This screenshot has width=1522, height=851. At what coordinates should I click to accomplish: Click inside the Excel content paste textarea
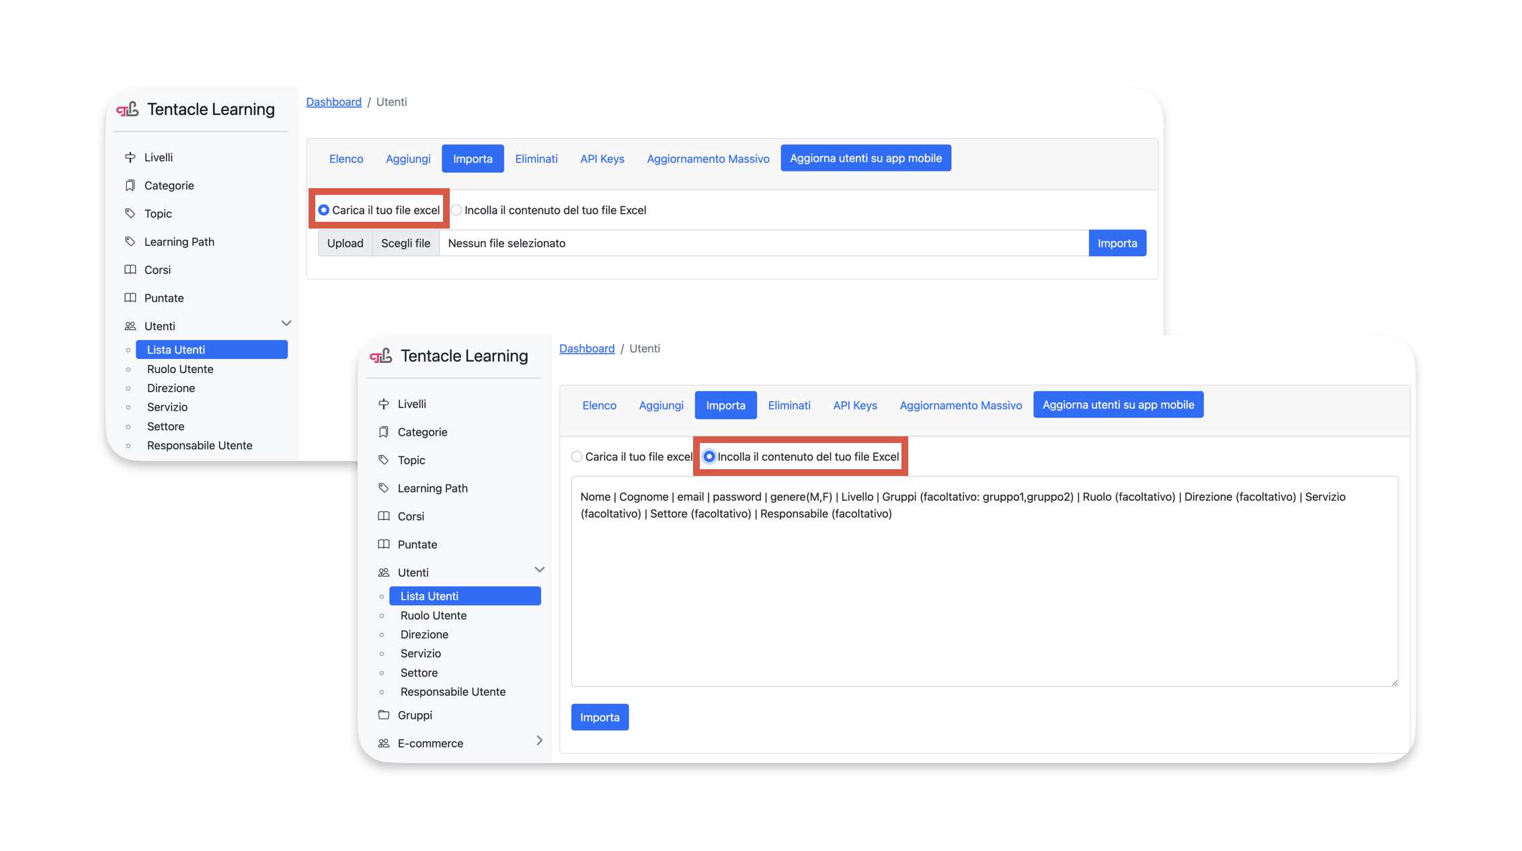pyautogui.click(x=984, y=592)
